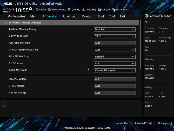Click the ASUS logo
Screen dimensions: 174x131
[8, 4]
